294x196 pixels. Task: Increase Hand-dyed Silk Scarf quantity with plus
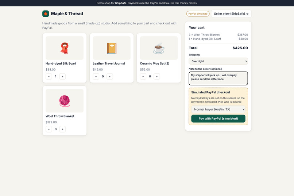point(62,76)
